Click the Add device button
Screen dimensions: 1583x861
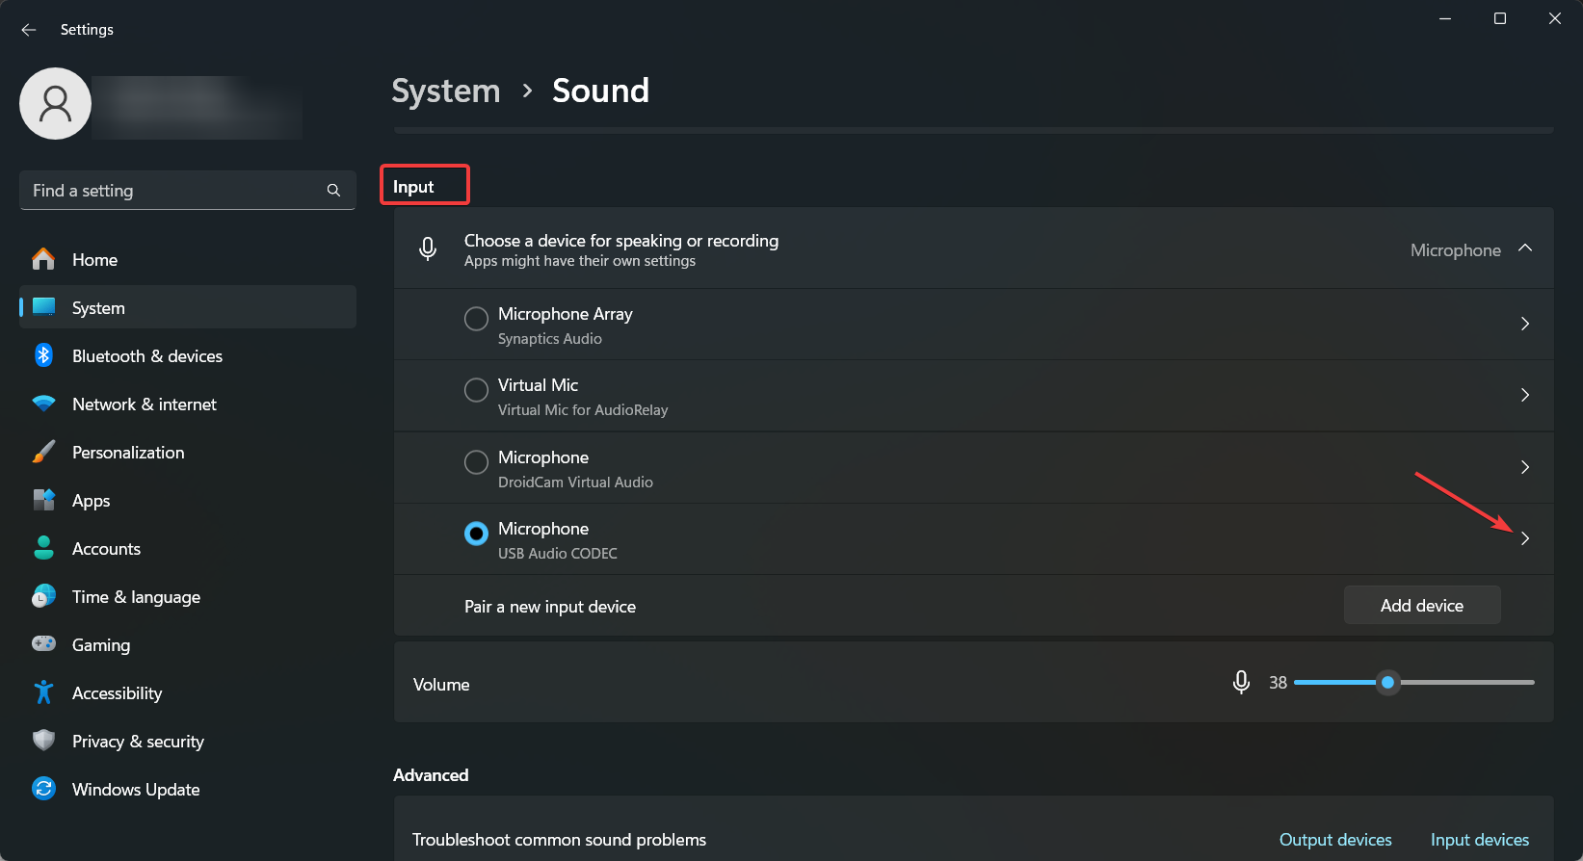(x=1422, y=605)
